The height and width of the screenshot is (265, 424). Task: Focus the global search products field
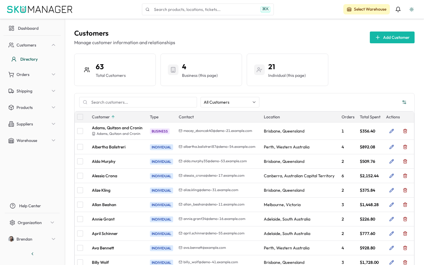pyautogui.click(x=208, y=9)
